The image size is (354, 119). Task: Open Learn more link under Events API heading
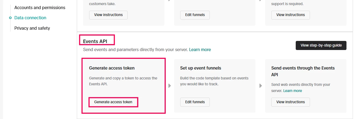200,49
